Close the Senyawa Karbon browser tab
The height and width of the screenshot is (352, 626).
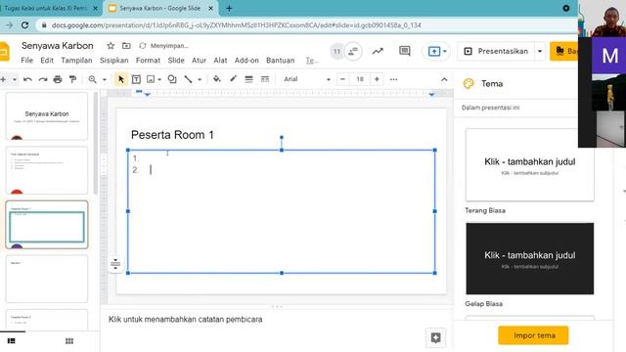[x=211, y=8]
